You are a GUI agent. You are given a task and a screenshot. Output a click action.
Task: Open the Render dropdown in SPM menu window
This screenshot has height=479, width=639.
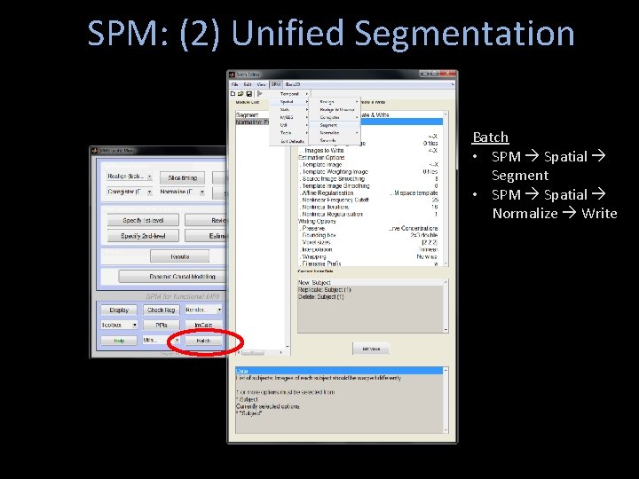tap(203, 310)
